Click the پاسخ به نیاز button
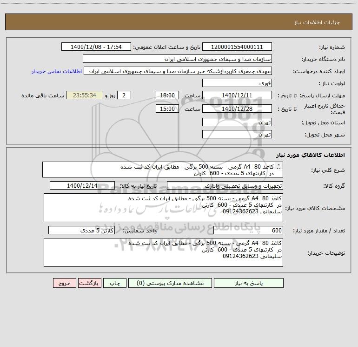 click(249, 283)
